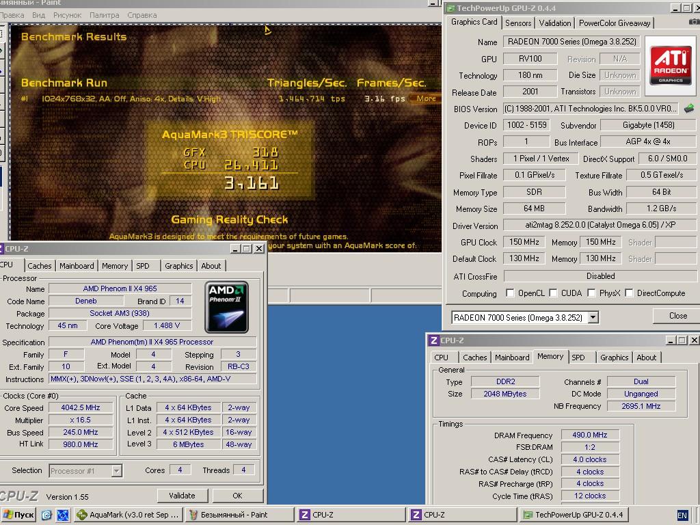The height and width of the screenshot is (525, 700).
Task: Click the Memory Size 64 MB field
Action: [534, 208]
